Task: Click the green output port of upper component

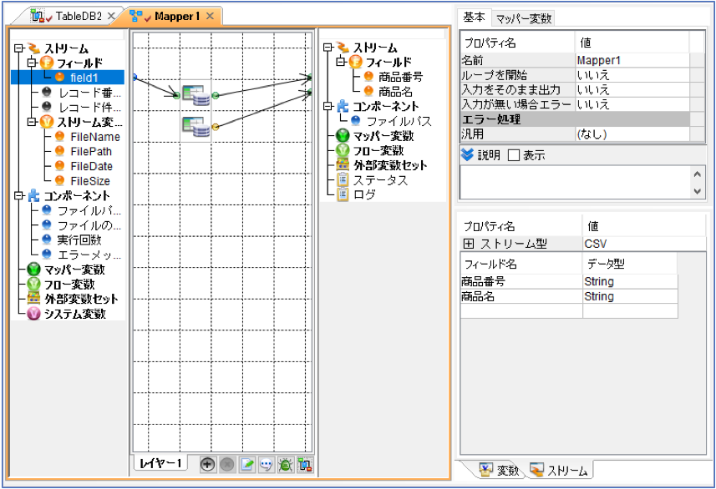Action: pyautogui.click(x=216, y=95)
